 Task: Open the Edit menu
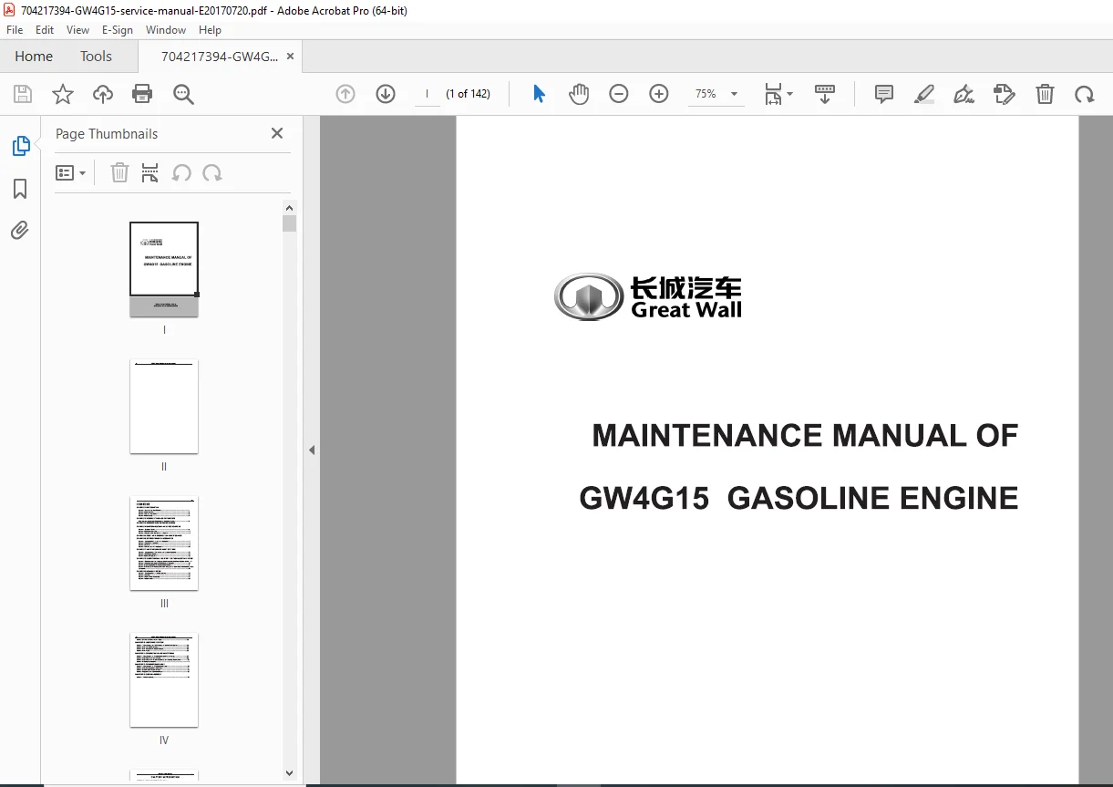pos(45,30)
